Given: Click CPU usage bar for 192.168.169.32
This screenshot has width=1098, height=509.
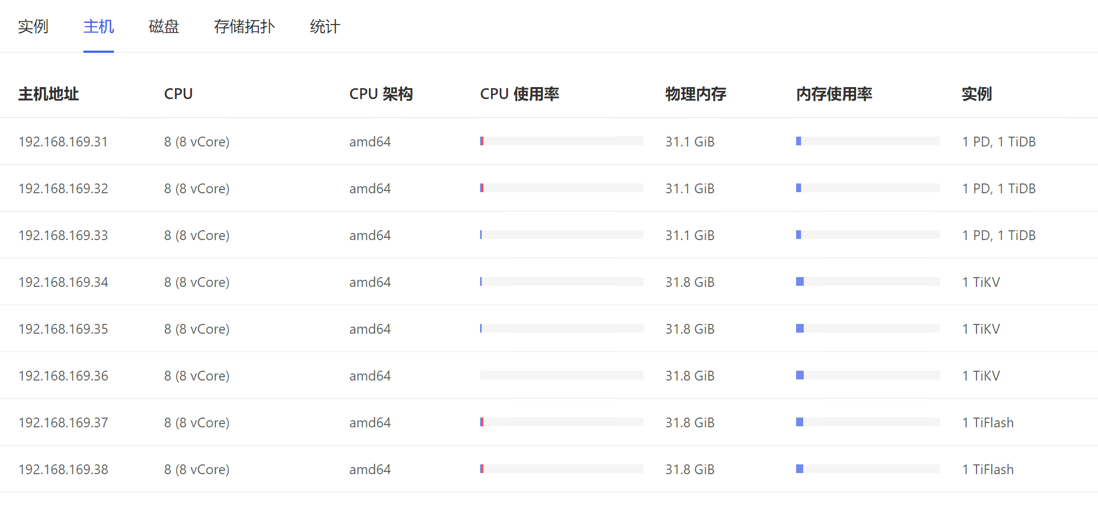Looking at the screenshot, I should [561, 187].
